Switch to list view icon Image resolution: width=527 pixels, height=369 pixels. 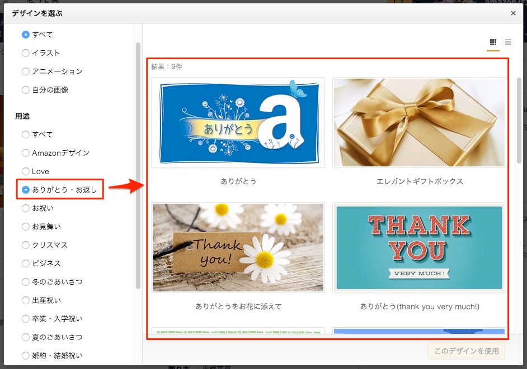click(508, 42)
